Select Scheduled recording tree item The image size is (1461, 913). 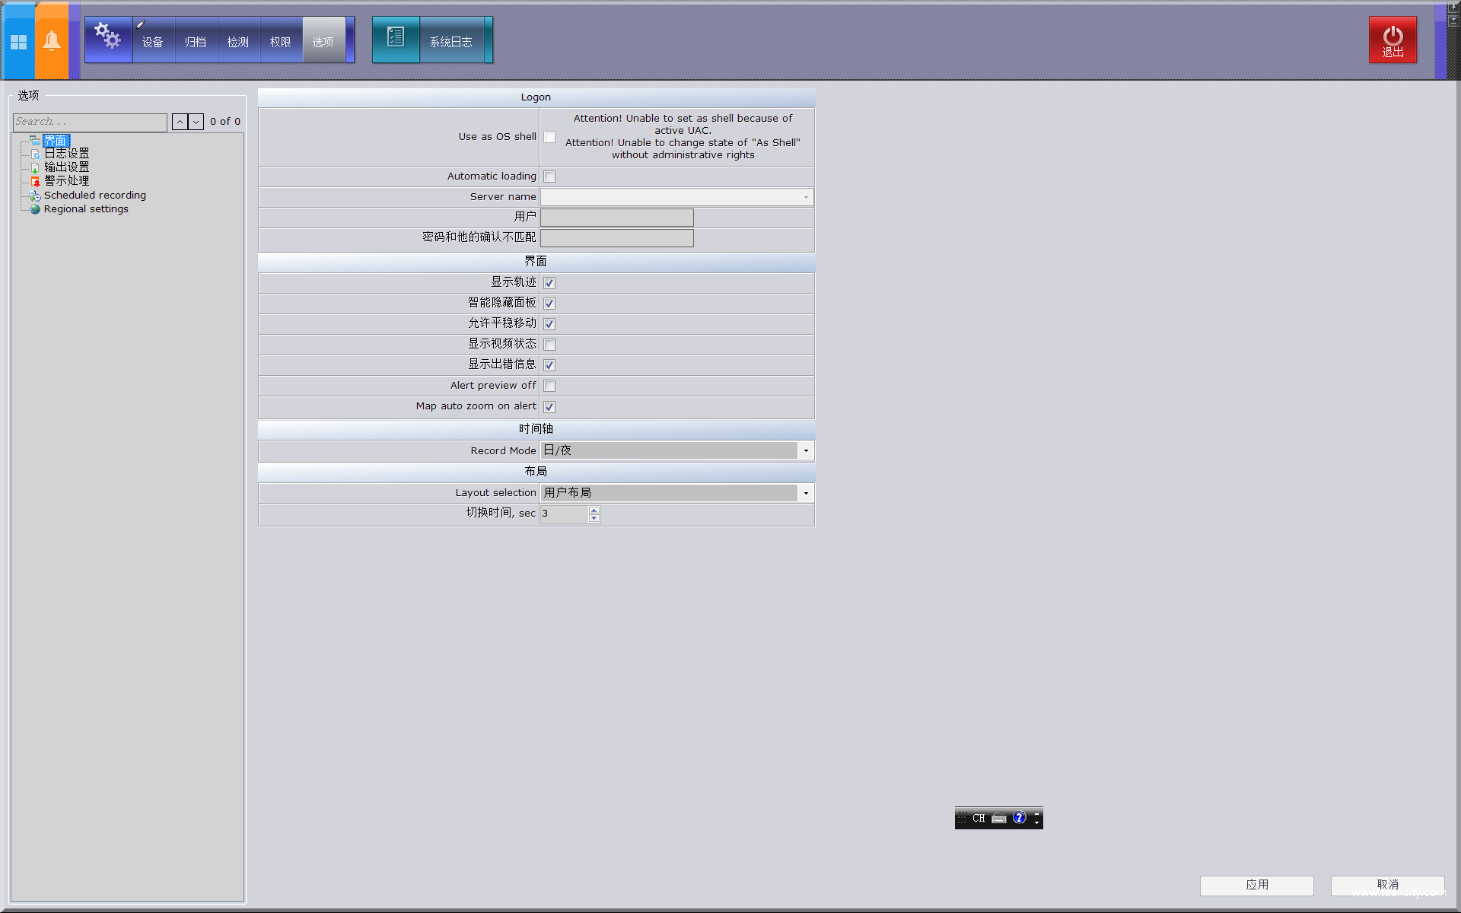click(x=95, y=196)
